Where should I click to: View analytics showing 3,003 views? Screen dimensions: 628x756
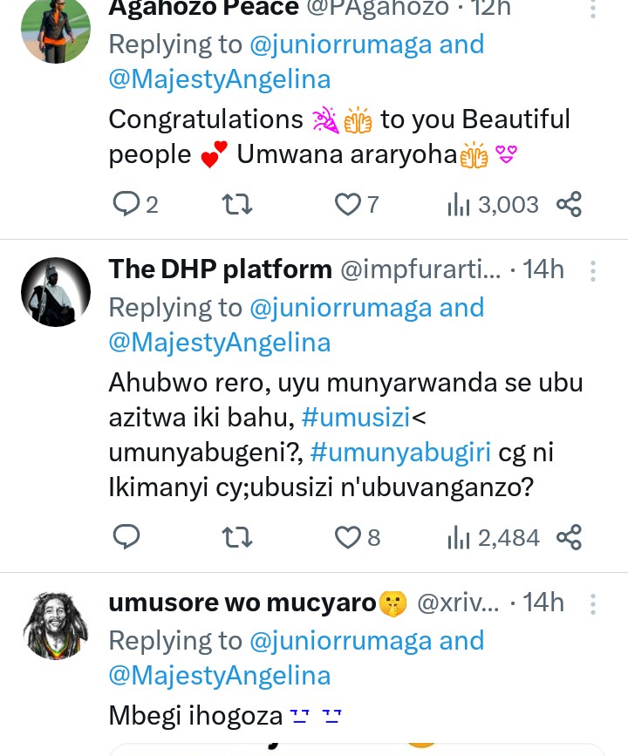493,205
